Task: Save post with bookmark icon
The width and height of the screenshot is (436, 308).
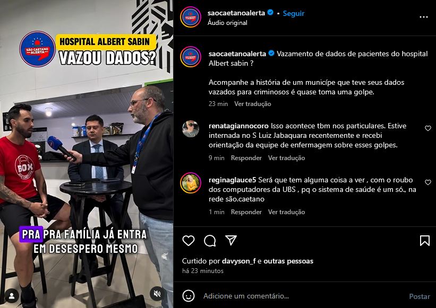Action: click(x=425, y=241)
